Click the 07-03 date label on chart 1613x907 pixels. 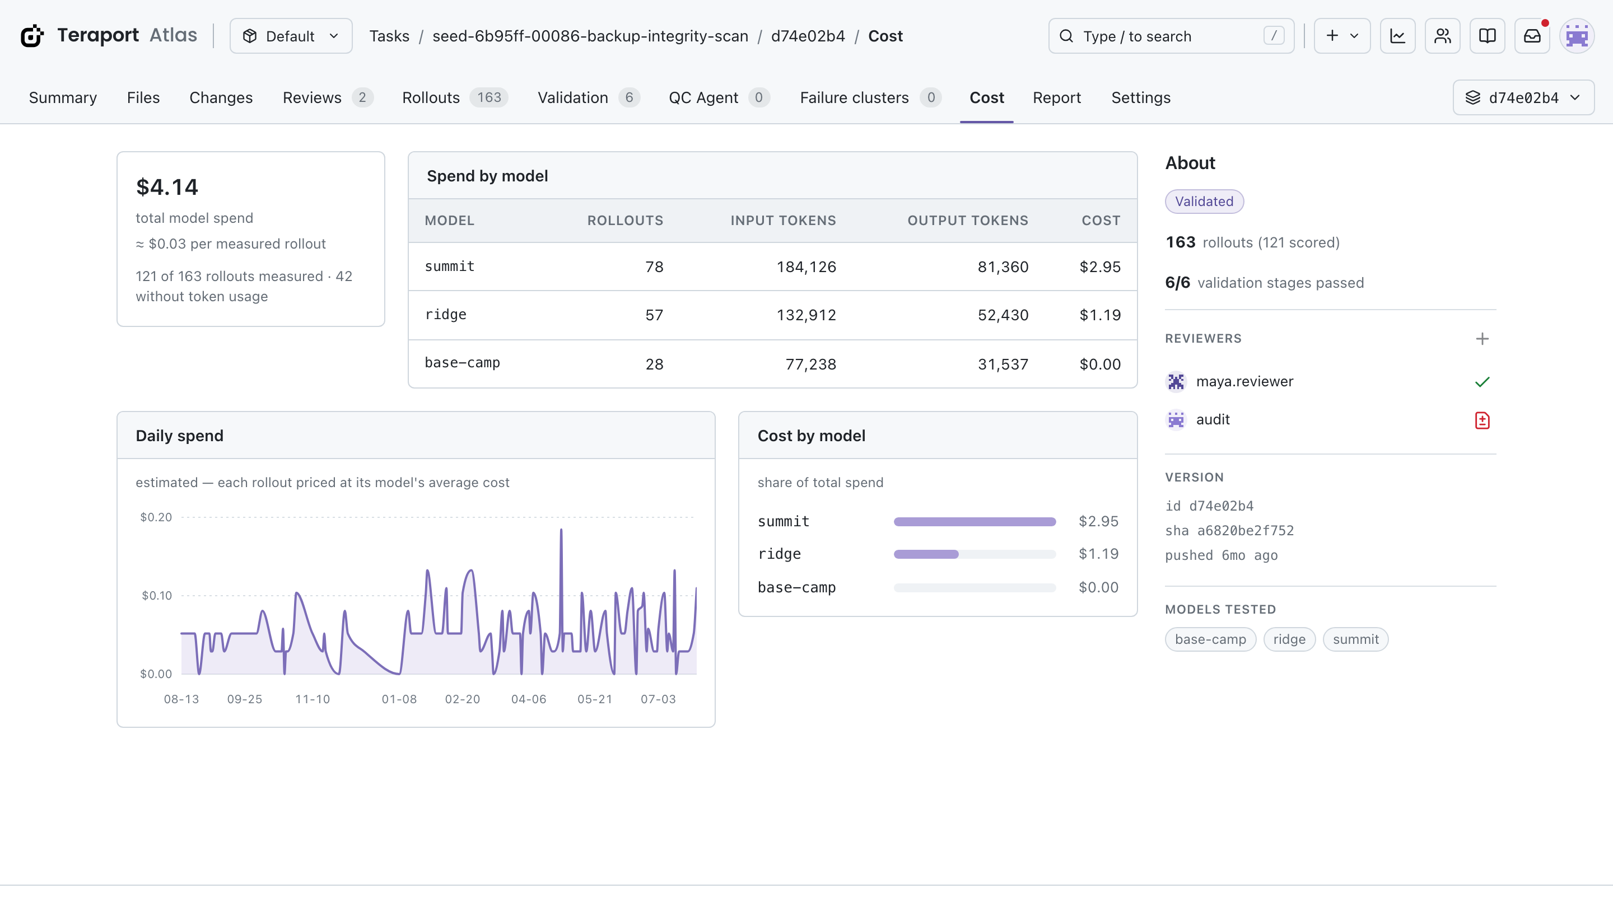[658, 699]
